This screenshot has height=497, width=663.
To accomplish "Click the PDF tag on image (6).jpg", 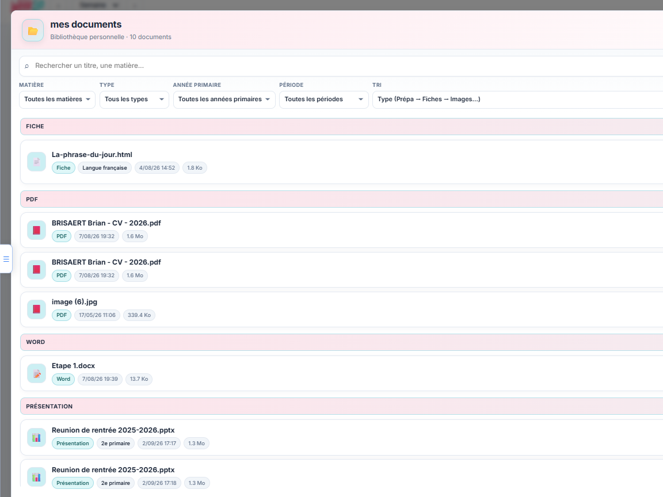I will (62, 315).
